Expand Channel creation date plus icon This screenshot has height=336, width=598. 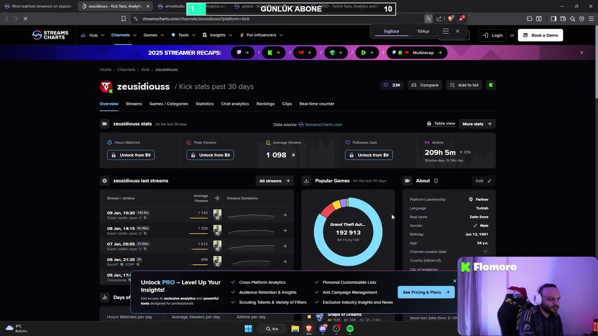(485, 252)
